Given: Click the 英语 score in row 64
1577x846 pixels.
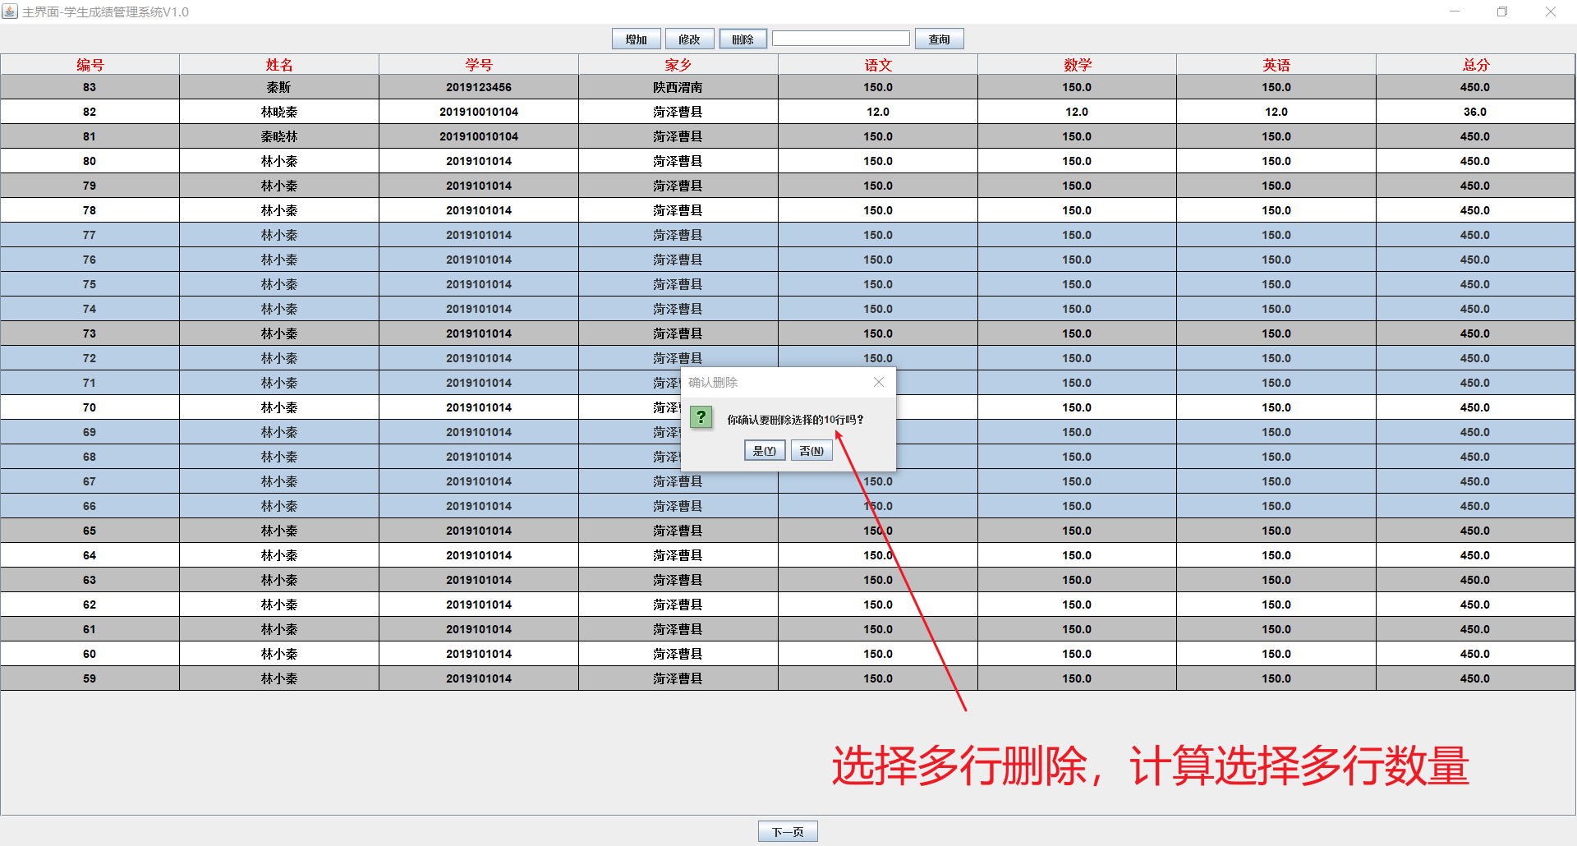Looking at the screenshot, I should pyautogui.click(x=1276, y=555).
